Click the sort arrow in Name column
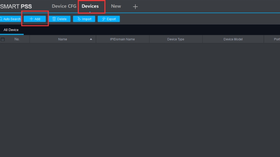 91,39
